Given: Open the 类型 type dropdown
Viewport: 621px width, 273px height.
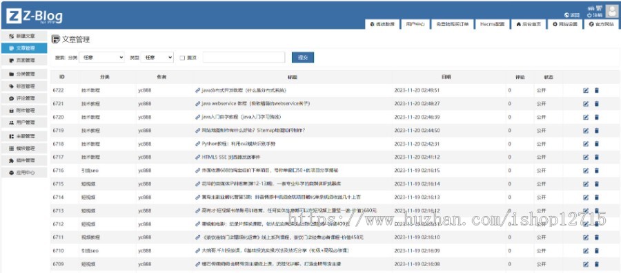Looking at the screenshot, I should 157,57.
